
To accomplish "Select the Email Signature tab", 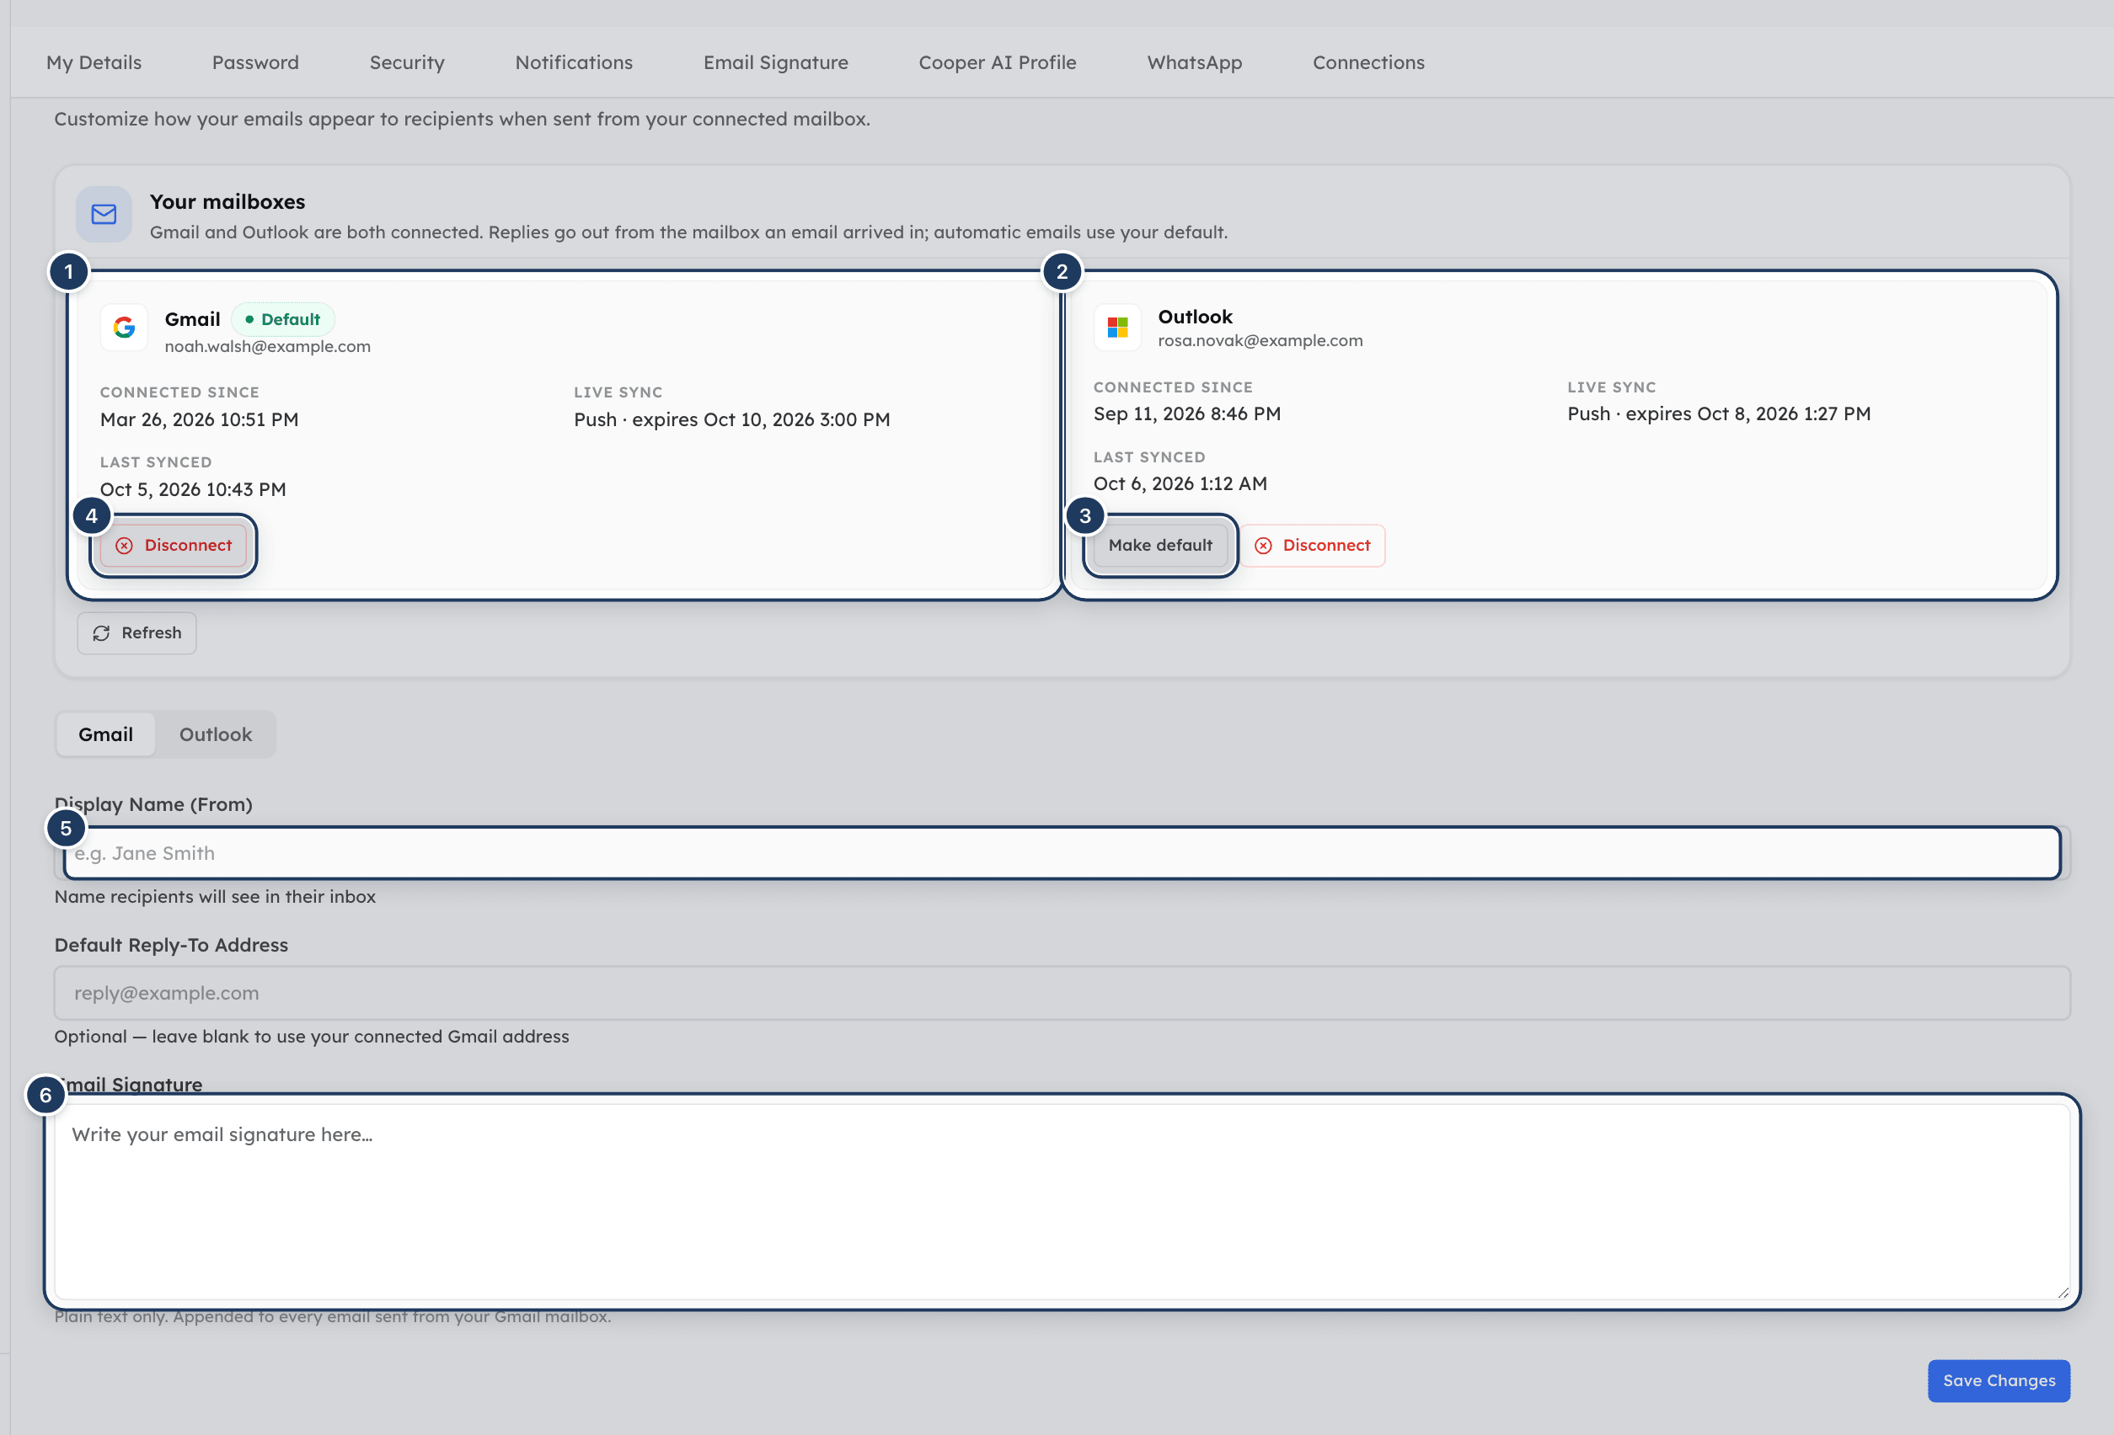I will coord(776,63).
